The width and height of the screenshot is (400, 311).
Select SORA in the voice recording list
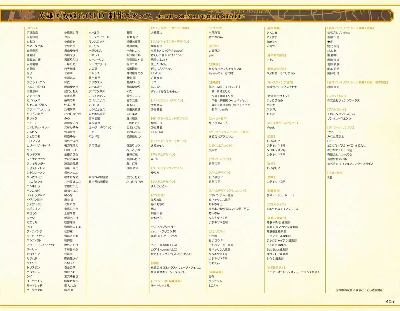coord(213,286)
